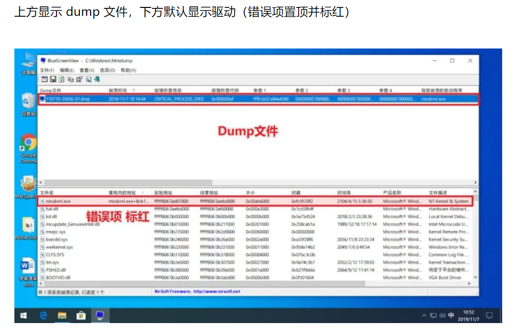
Task: Select the kd.dll driver row
Action: tap(256, 217)
